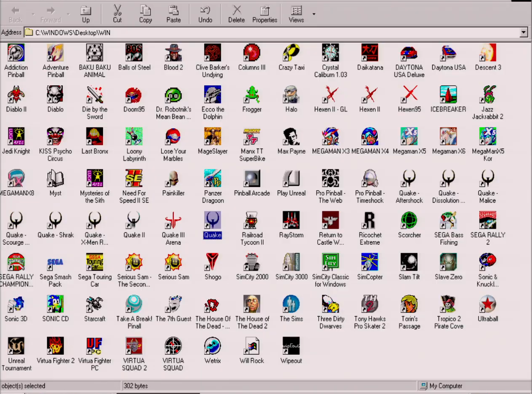
Task: Select the Ultraball star icon
Action: (x=488, y=304)
